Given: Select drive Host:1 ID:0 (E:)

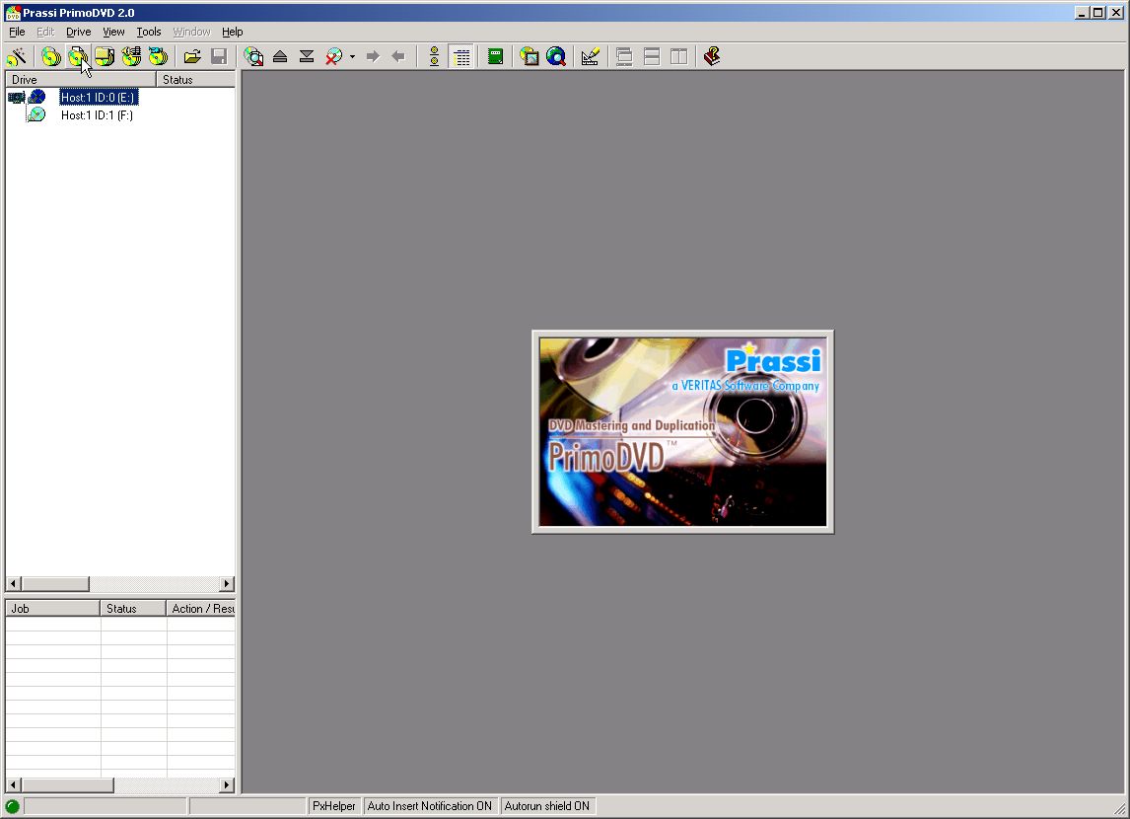Looking at the screenshot, I should pos(98,98).
